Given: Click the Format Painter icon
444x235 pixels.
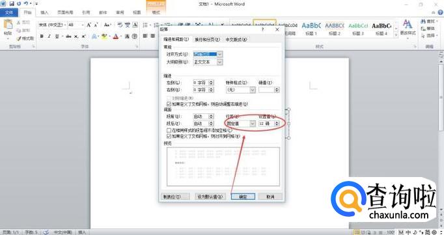Looking at the screenshot, I should coord(25,38).
